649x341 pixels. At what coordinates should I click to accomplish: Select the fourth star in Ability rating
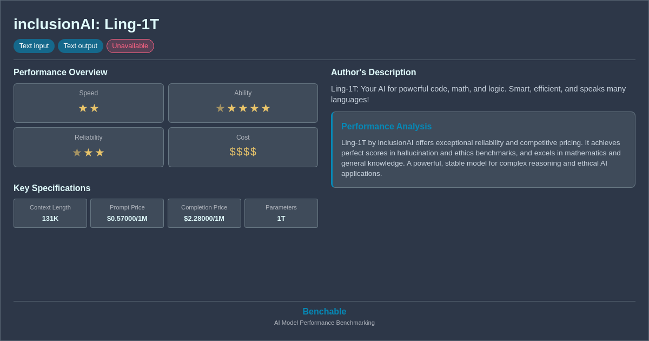[254, 108]
